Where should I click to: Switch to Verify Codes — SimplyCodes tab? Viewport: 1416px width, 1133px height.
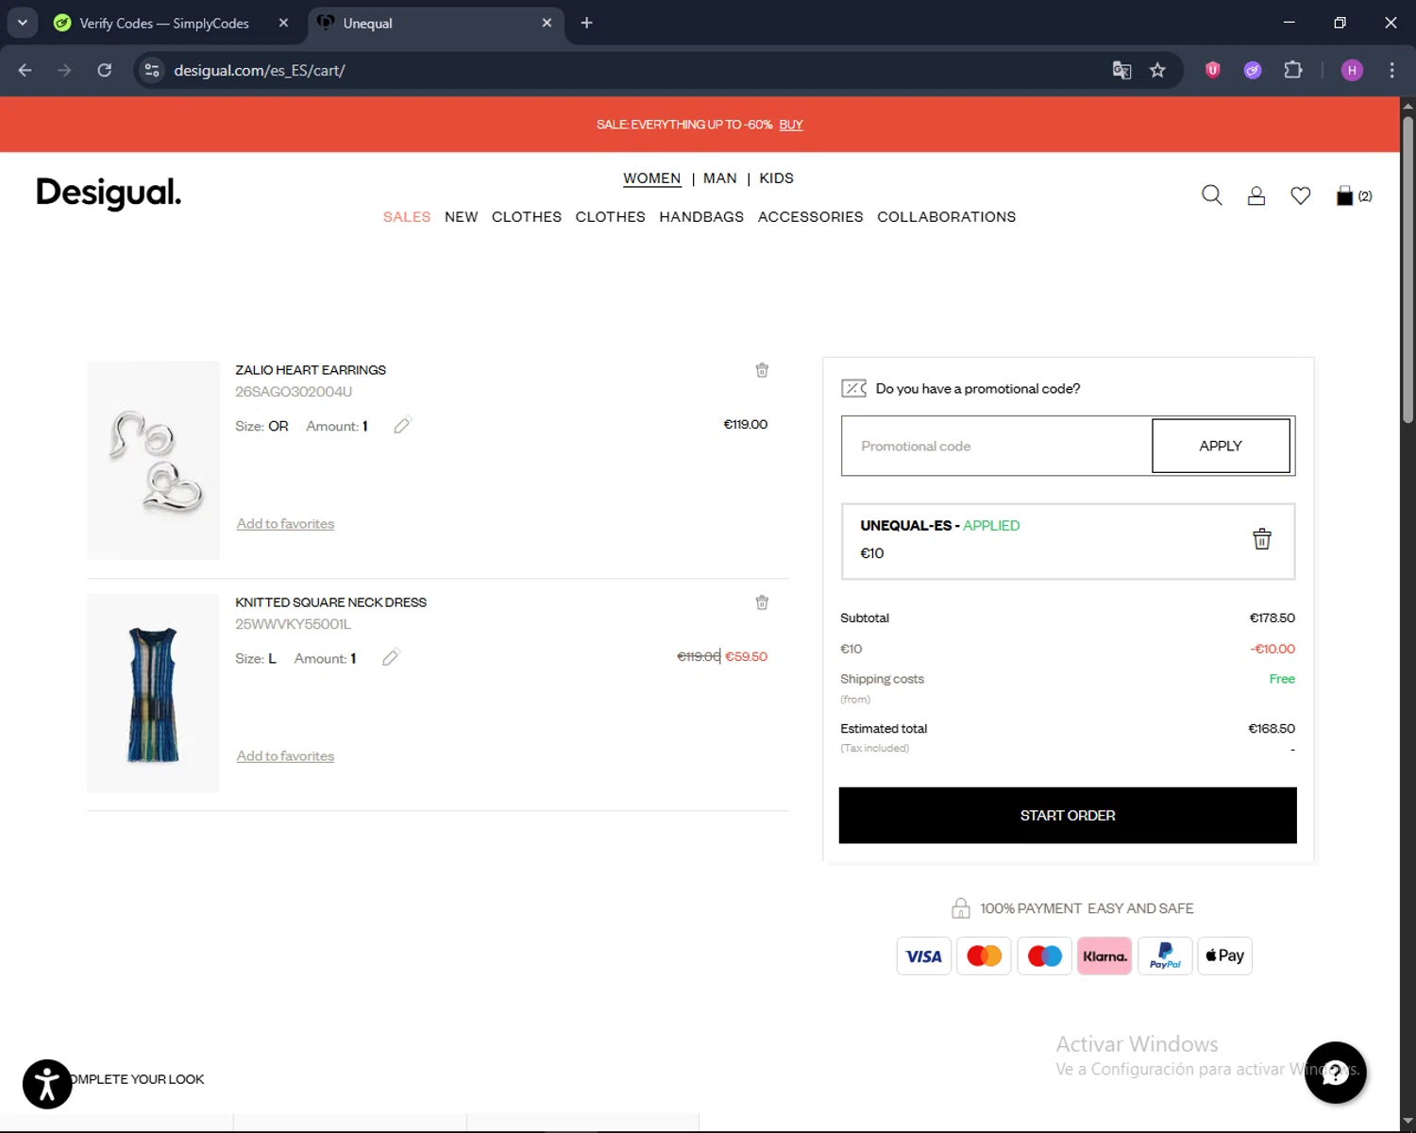pos(164,23)
